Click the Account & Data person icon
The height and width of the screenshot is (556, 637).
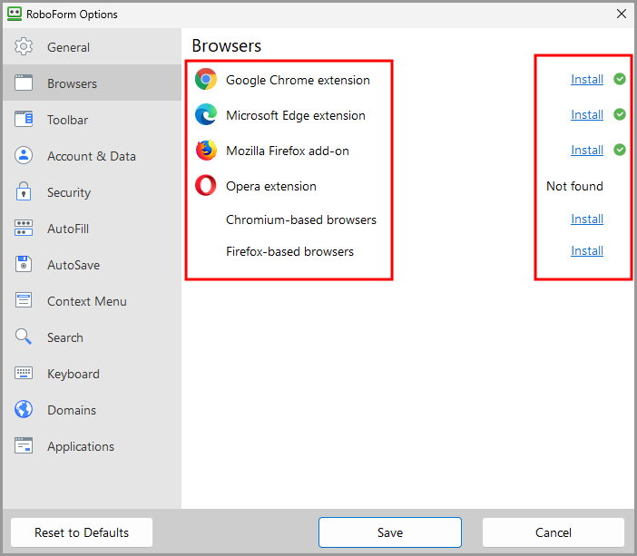[x=24, y=155]
